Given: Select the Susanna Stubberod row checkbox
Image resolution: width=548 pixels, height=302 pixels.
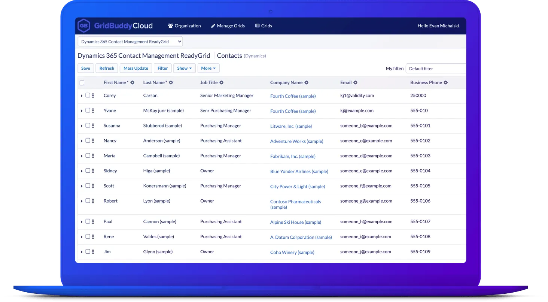Looking at the screenshot, I should (x=88, y=125).
